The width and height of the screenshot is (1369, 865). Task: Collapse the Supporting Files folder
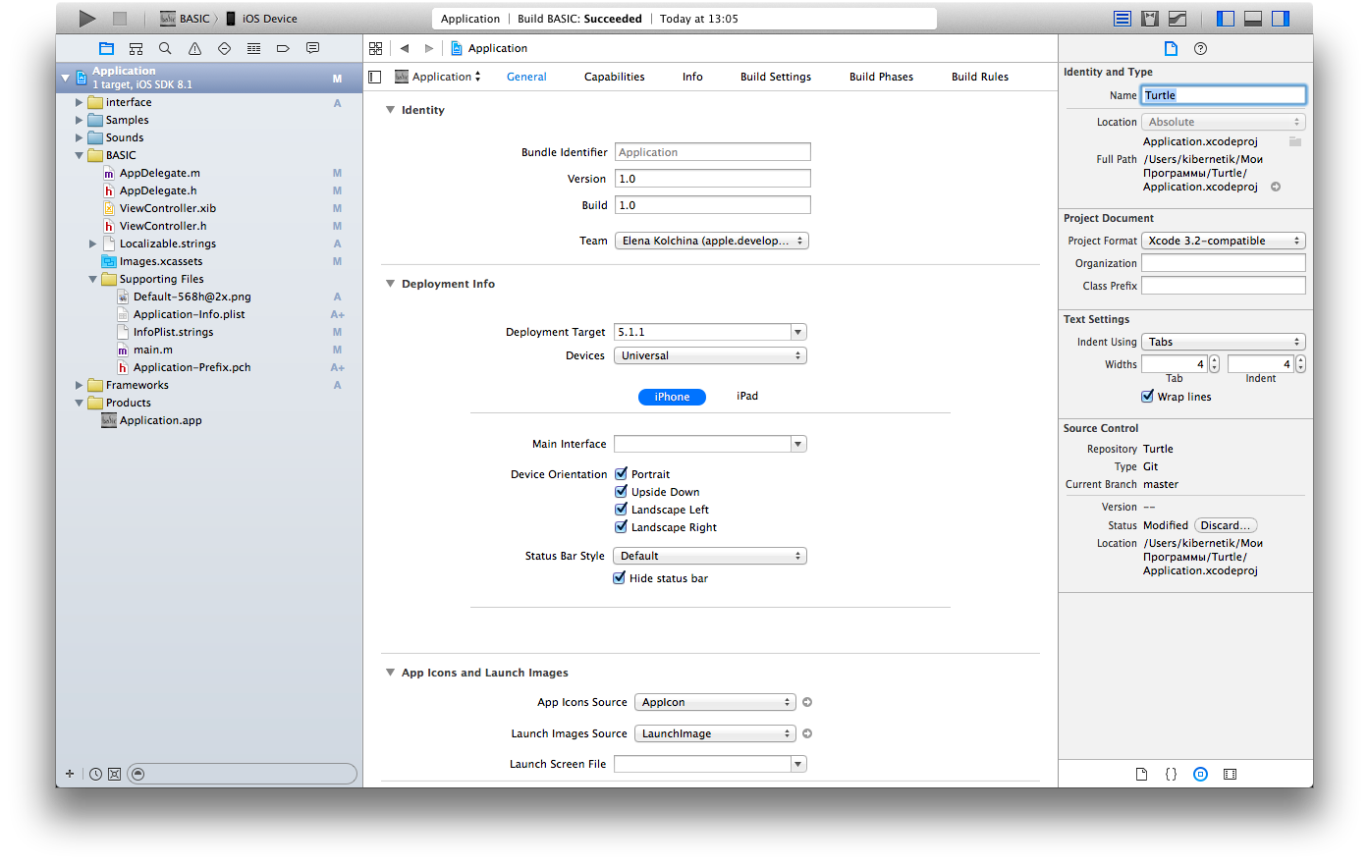(x=93, y=279)
